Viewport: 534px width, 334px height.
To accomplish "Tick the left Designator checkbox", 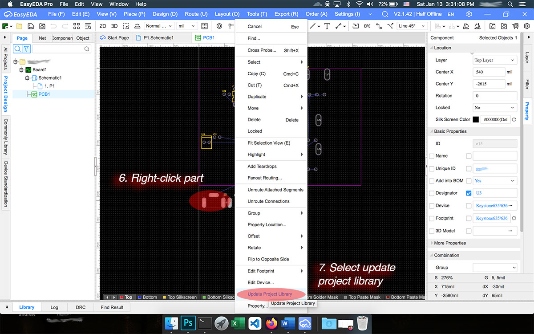I will [x=432, y=193].
